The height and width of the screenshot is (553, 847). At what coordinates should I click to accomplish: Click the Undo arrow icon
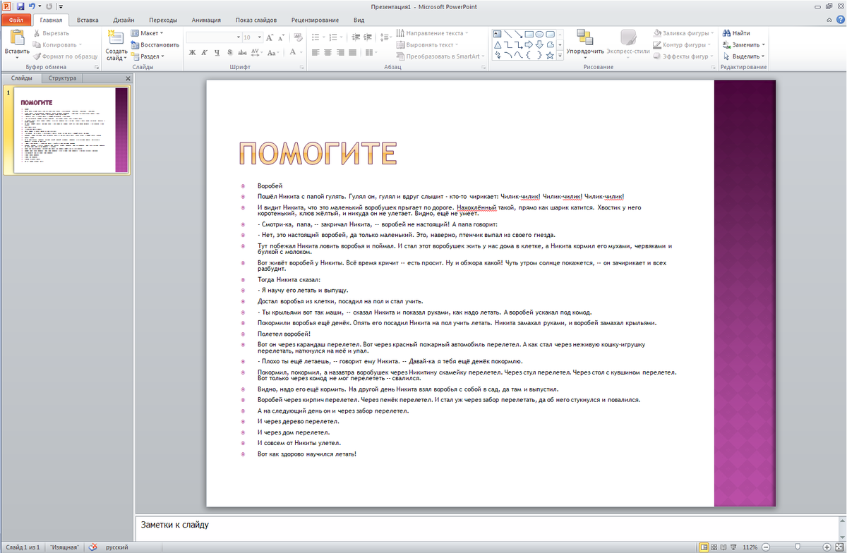tap(32, 6)
